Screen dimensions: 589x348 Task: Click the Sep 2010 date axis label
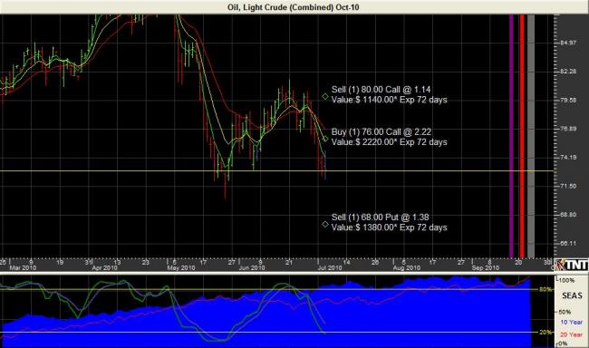pos(486,268)
